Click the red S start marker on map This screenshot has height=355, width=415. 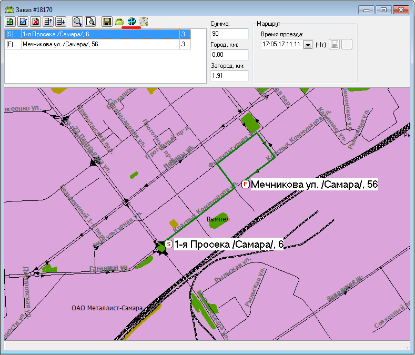tap(169, 244)
